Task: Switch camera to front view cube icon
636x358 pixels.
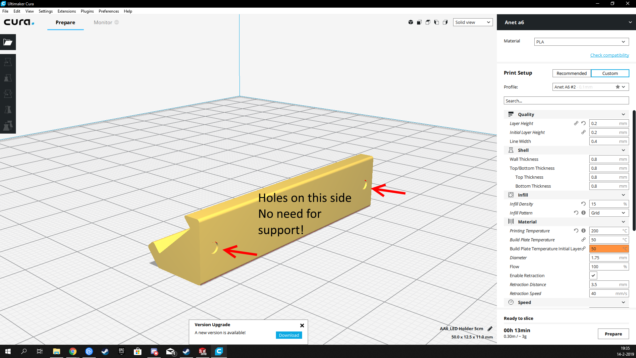Action: tap(419, 22)
